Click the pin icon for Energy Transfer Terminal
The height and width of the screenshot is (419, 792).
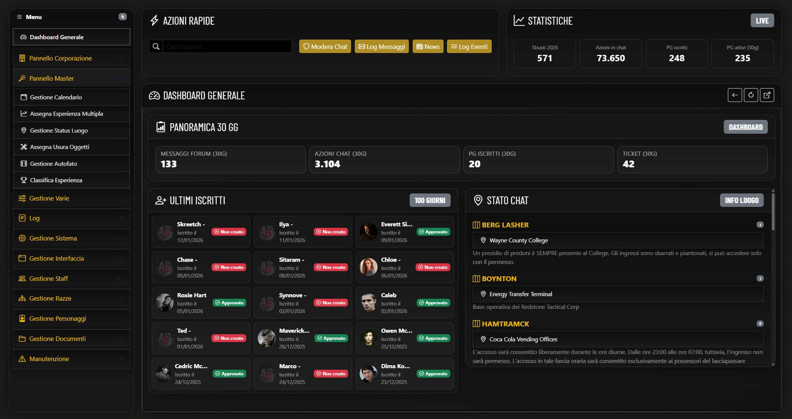[483, 294]
